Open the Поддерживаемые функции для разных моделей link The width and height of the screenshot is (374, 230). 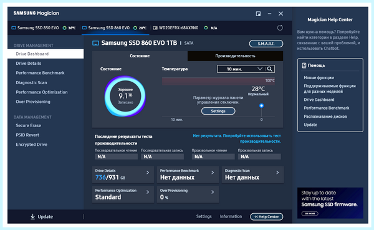coord(330,89)
